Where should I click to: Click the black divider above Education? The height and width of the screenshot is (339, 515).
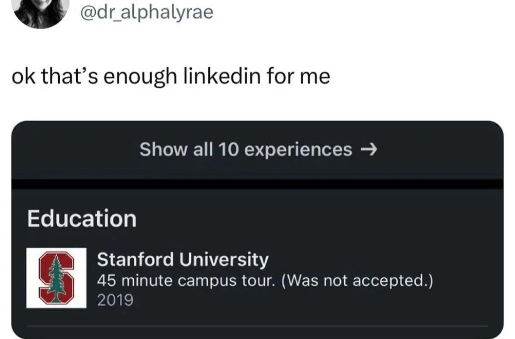pyautogui.click(x=257, y=184)
